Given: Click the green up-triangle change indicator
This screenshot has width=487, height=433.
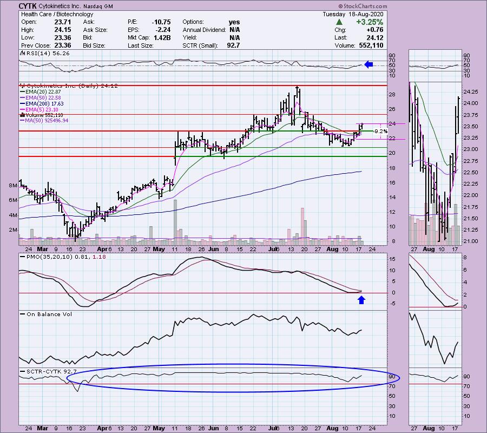Looking at the screenshot, I should tap(339, 22).
